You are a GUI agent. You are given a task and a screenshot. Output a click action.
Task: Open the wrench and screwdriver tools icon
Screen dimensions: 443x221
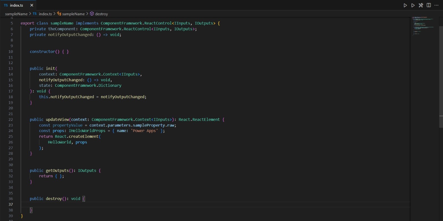click(x=421, y=5)
